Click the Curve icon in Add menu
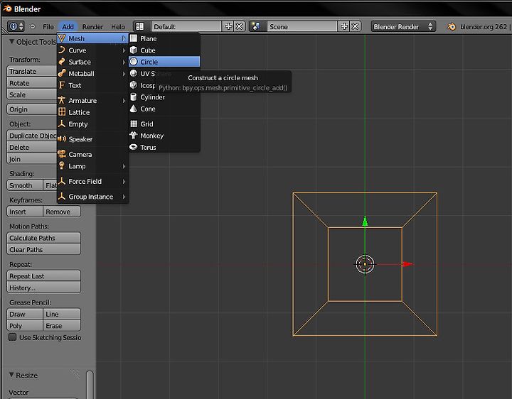 (62, 50)
